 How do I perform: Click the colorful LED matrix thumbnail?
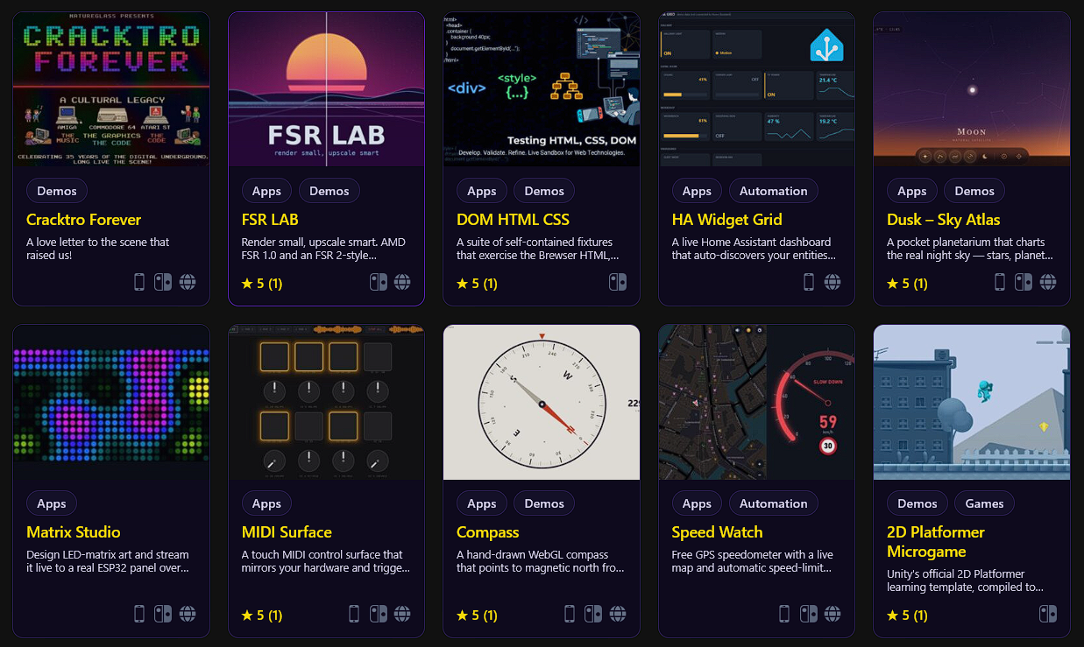[111, 402]
